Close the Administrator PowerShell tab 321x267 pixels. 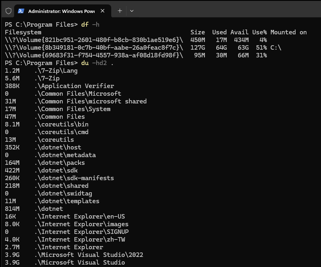click(103, 11)
